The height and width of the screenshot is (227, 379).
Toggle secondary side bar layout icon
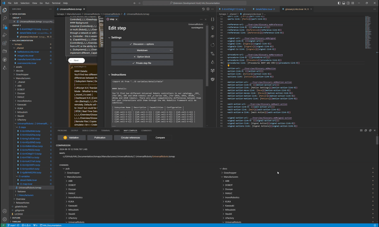348,3
